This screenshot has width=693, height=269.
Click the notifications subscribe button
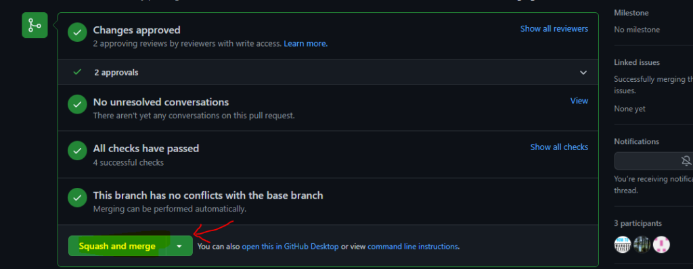point(654,162)
